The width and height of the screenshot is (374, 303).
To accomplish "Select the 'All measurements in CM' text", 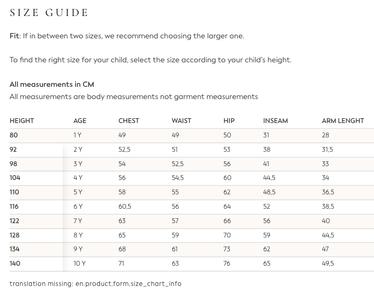I will click(52, 85).
